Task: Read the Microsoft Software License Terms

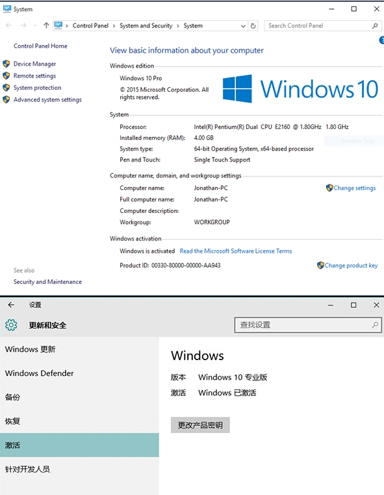Action: (236, 251)
